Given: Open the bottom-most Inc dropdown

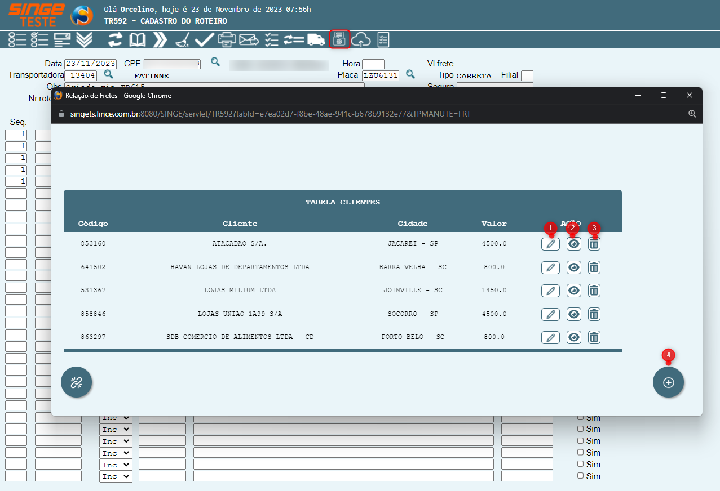Looking at the screenshot, I should click(116, 476).
